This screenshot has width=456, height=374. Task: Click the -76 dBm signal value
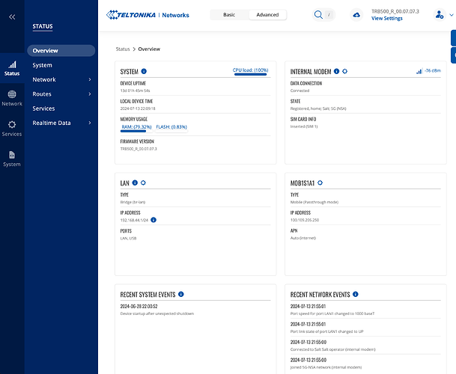[433, 70]
